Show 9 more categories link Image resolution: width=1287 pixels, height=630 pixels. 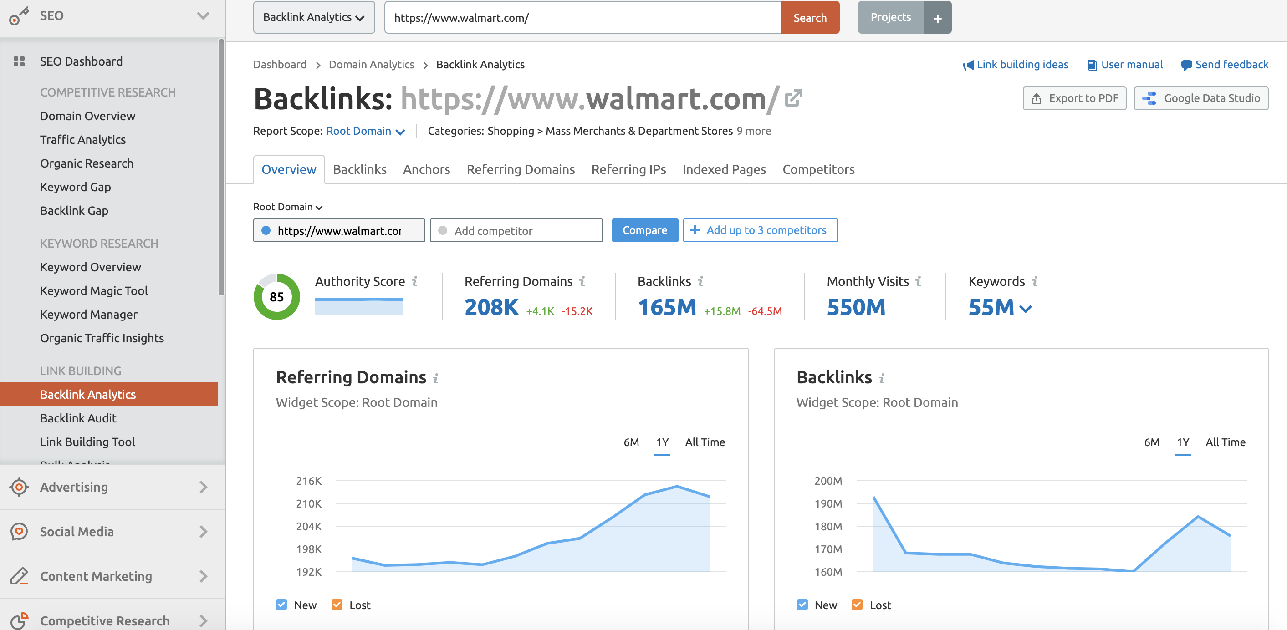point(753,131)
